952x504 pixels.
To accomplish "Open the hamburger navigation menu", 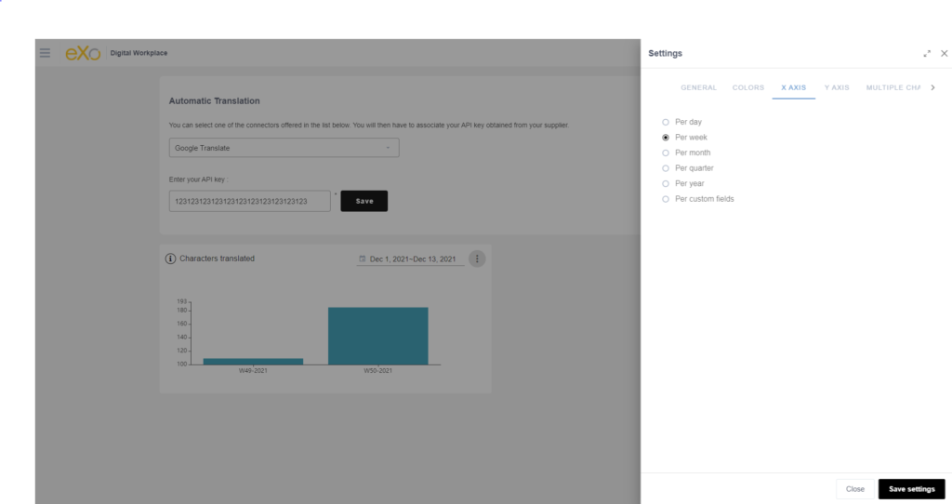I will tap(46, 53).
